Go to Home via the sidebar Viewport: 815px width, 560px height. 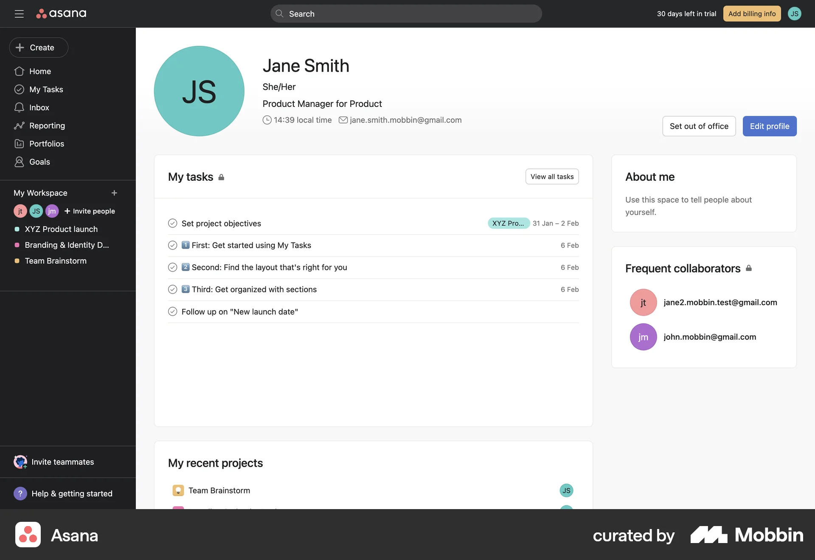point(40,71)
